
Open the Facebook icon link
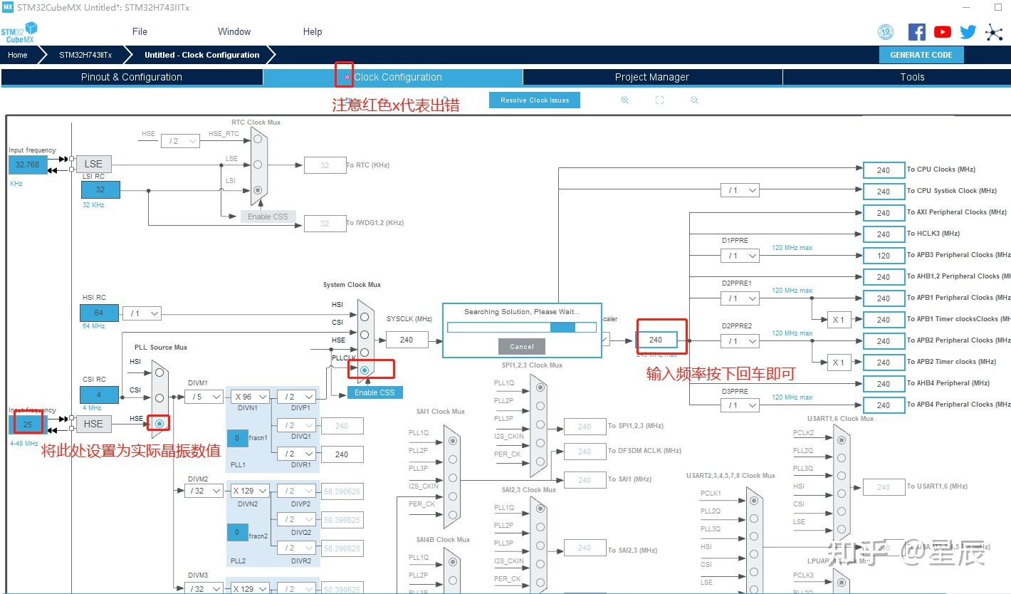[x=917, y=31]
